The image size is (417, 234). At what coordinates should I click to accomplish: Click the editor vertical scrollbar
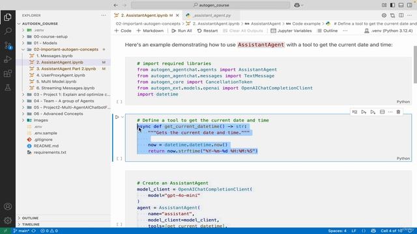point(415,64)
